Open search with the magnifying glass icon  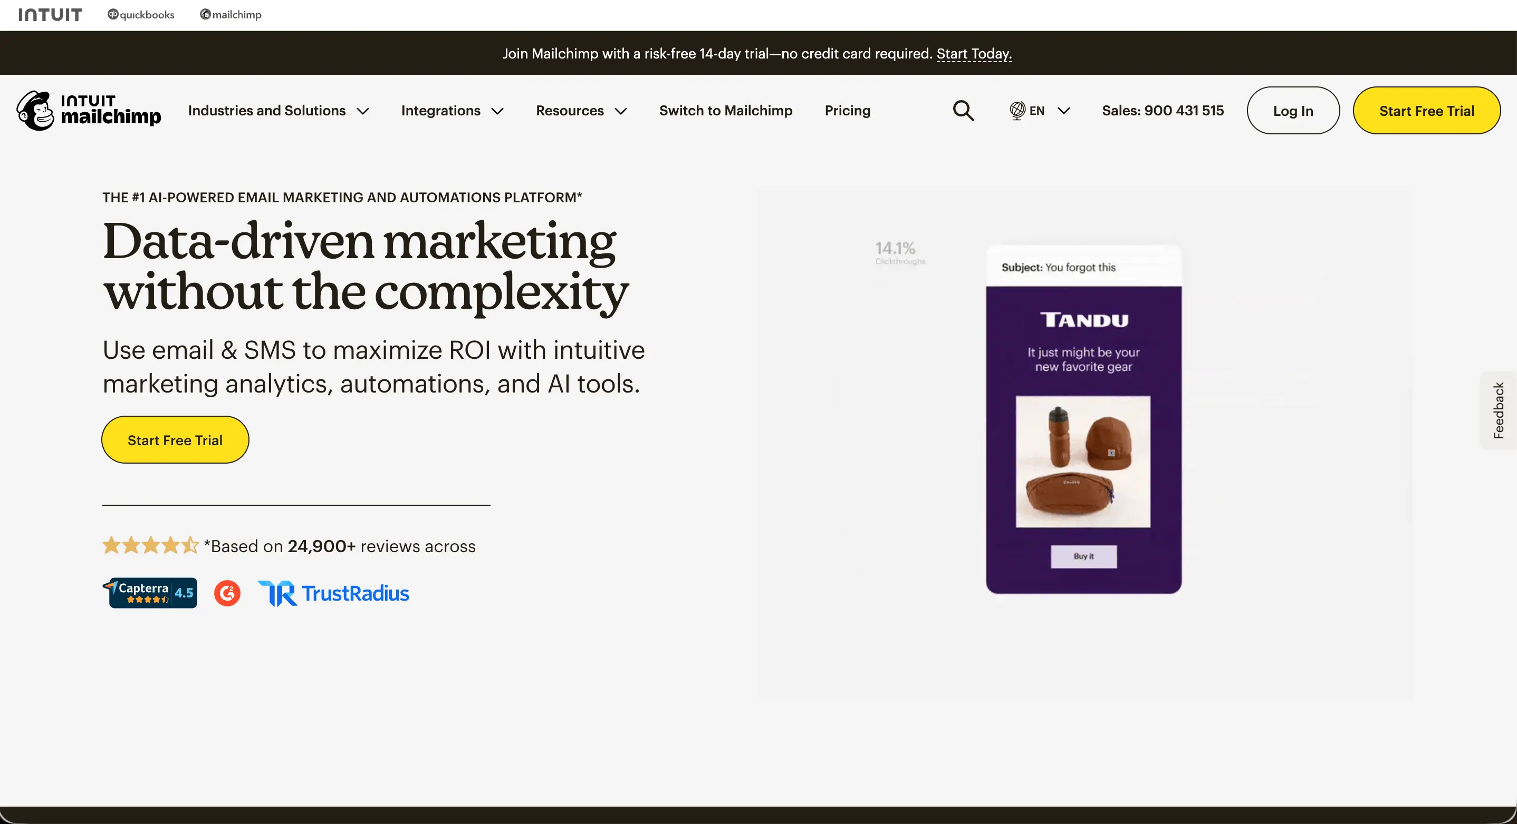pyautogui.click(x=964, y=111)
